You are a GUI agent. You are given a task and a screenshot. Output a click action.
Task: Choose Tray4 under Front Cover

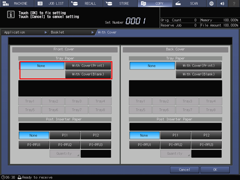[100, 101]
